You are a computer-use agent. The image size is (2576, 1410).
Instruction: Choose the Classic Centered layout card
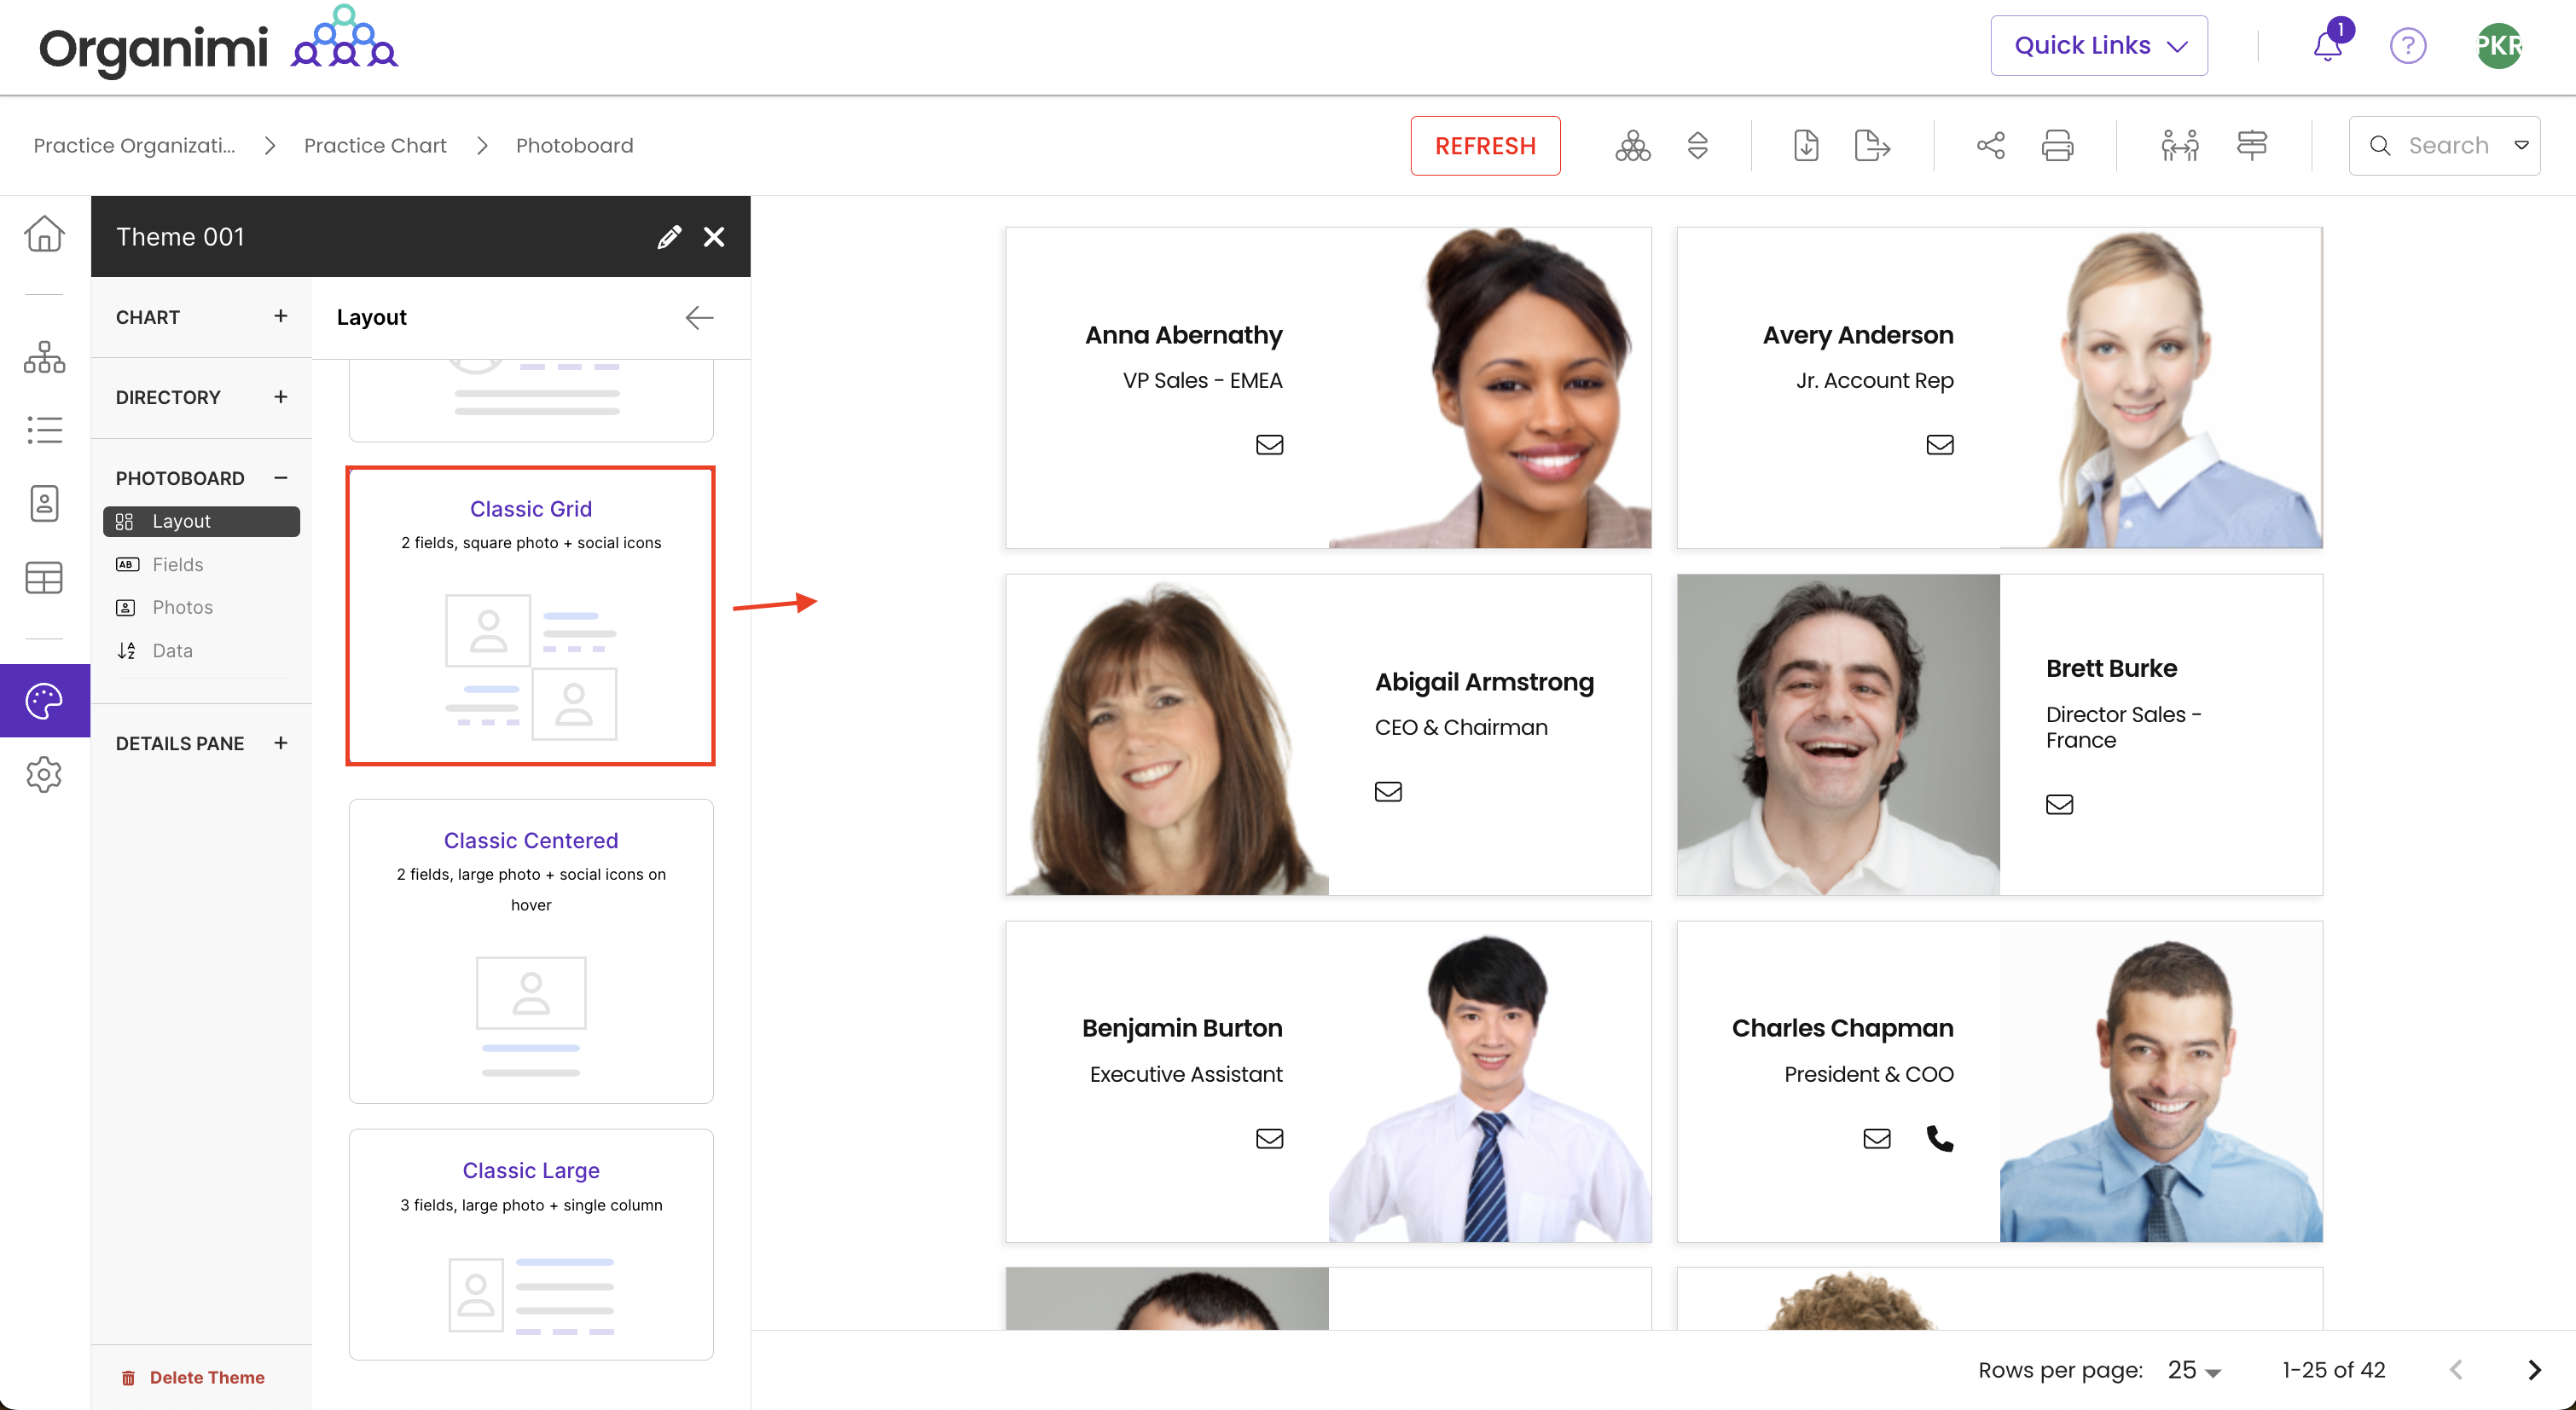(530, 951)
